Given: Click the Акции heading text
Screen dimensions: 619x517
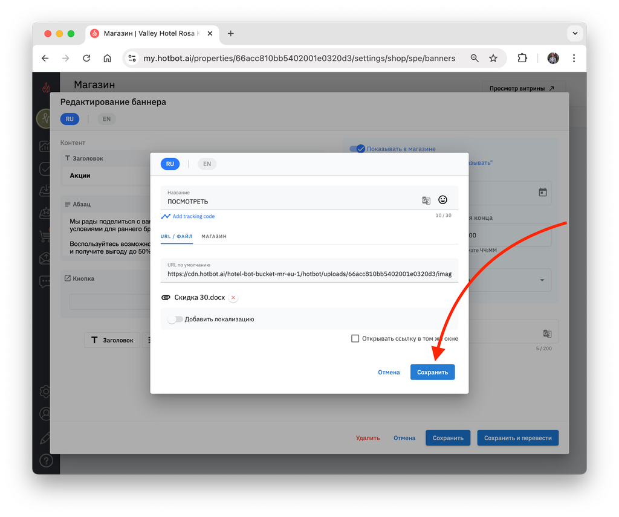Looking at the screenshot, I should pyautogui.click(x=80, y=176).
